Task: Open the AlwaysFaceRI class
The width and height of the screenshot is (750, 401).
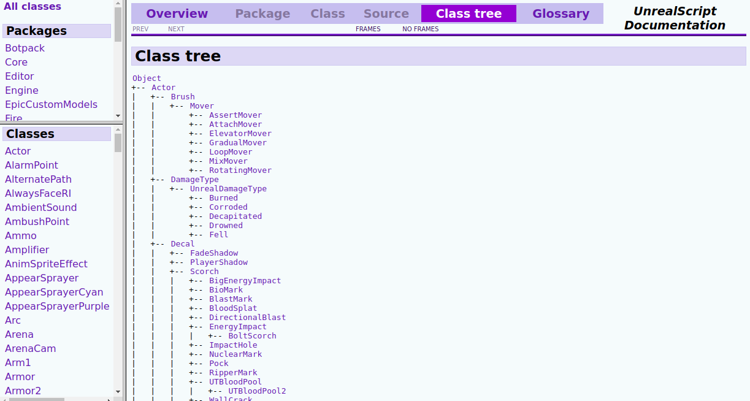Action: click(38, 193)
